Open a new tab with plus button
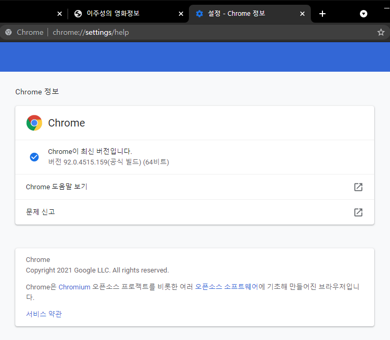Viewport: 390px width, 340px height. point(322,14)
